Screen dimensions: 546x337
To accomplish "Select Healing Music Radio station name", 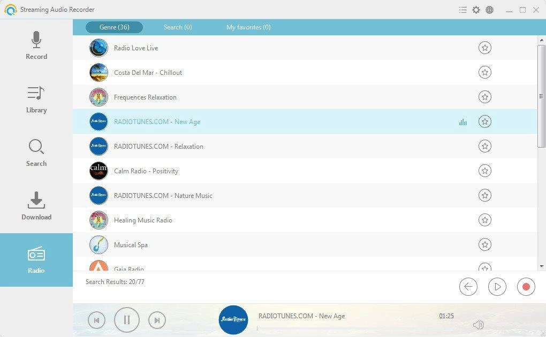I will (143, 220).
